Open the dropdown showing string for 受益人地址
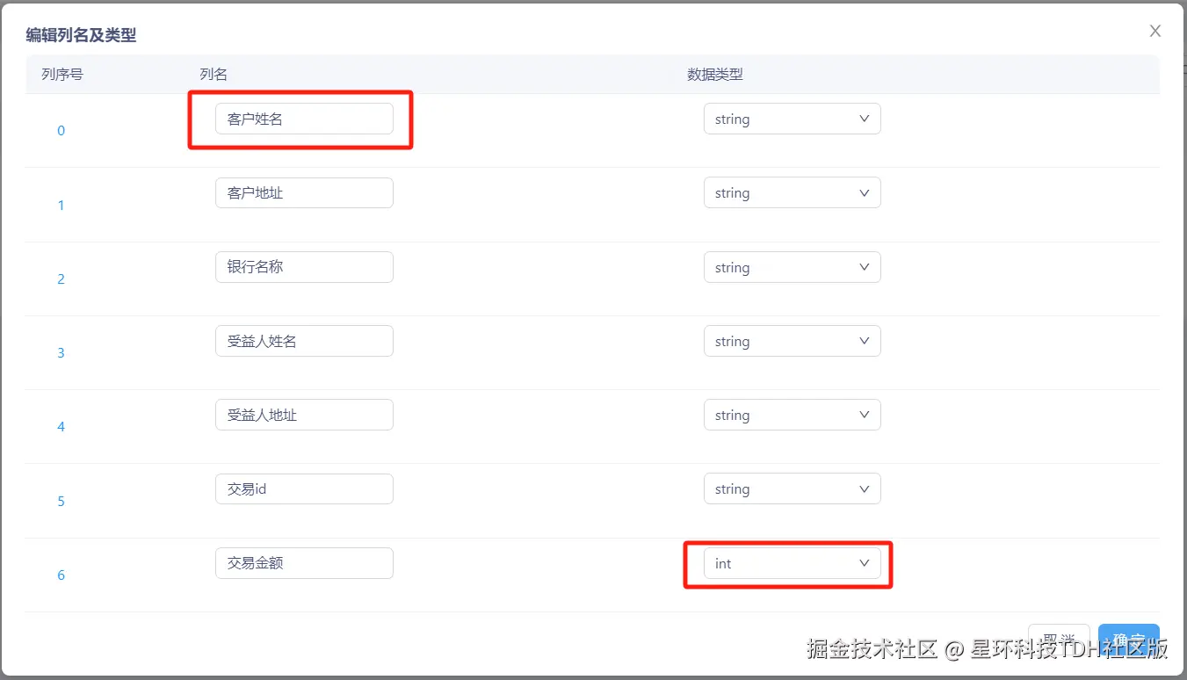The width and height of the screenshot is (1187, 680). (791, 414)
